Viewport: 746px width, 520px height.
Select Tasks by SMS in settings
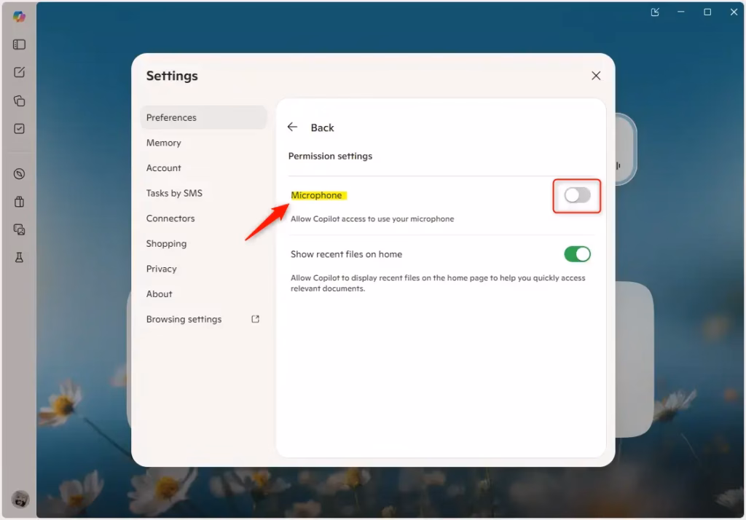pyautogui.click(x=174, y=193)
